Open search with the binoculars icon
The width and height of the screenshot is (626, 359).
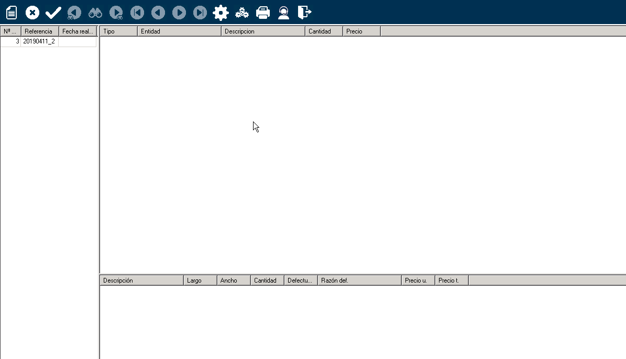95,13
